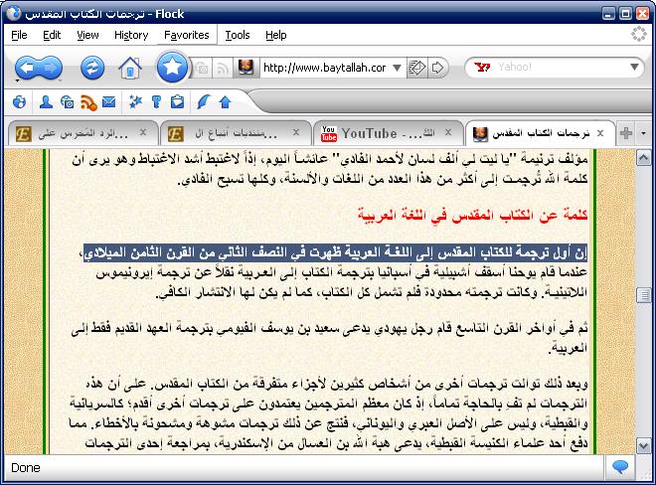Screen dimensions: 656x485
Task: Click the reload page button
Action: (x=92, y=68)
